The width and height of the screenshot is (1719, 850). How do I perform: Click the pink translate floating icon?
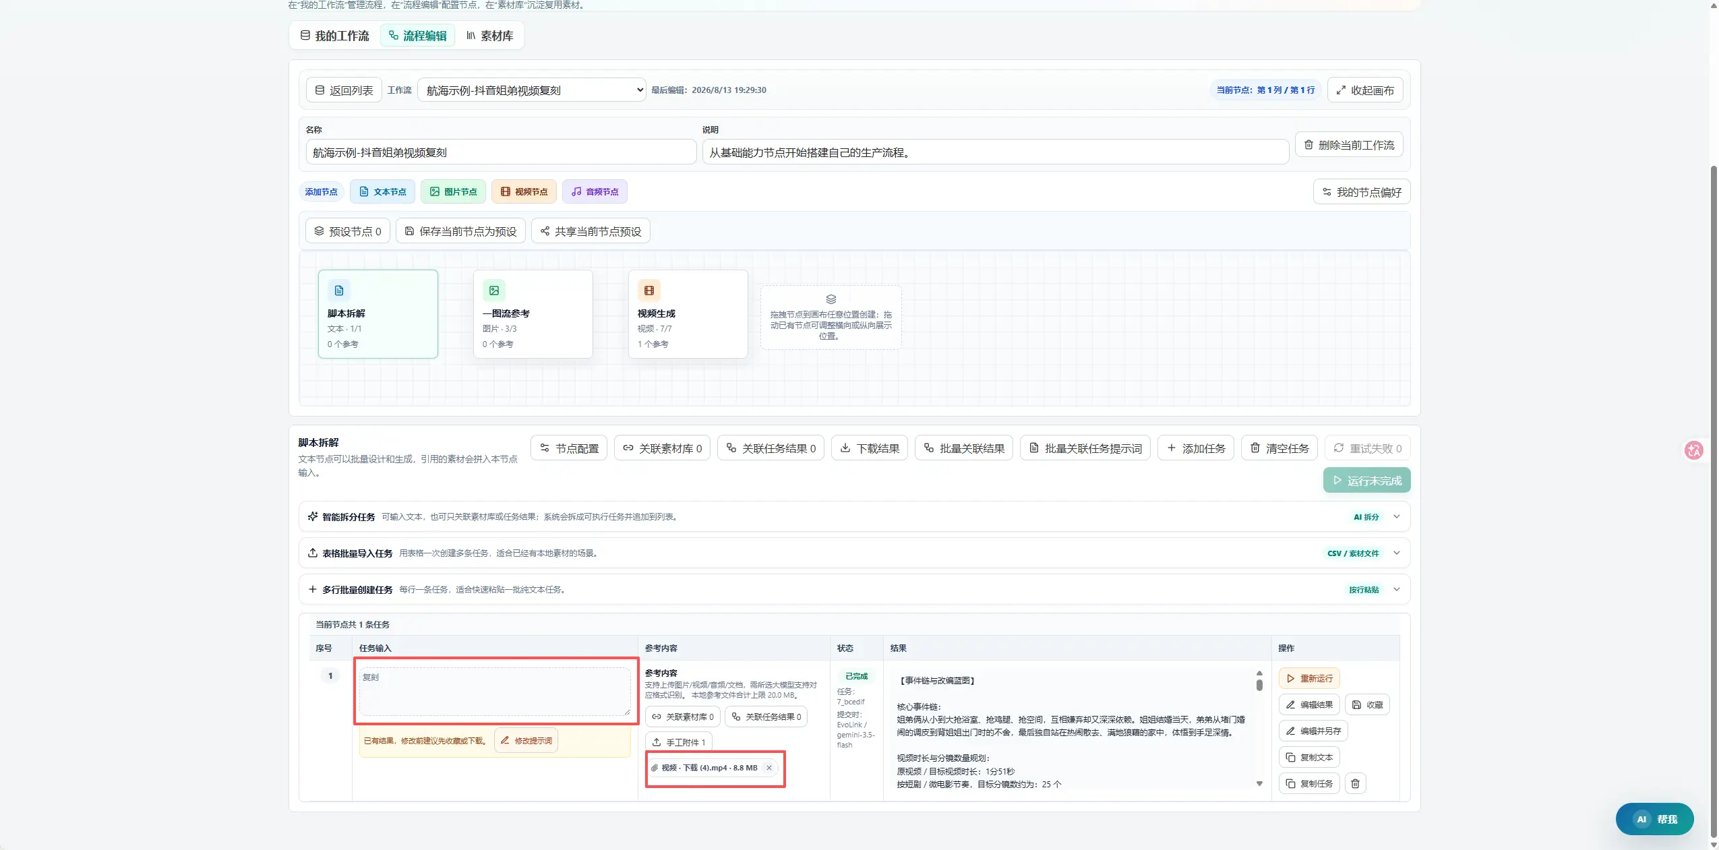pos(1693,450)
